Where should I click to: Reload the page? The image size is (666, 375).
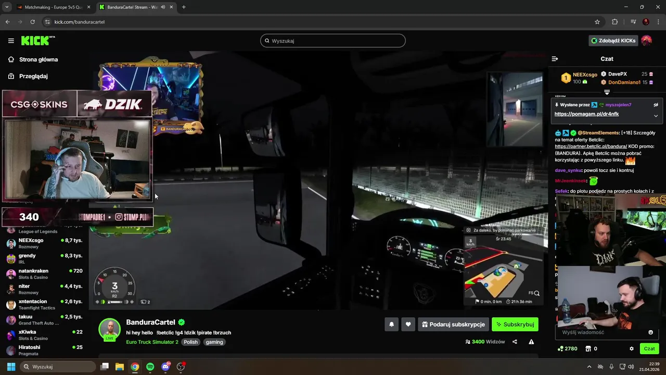(x=32, y=22)
